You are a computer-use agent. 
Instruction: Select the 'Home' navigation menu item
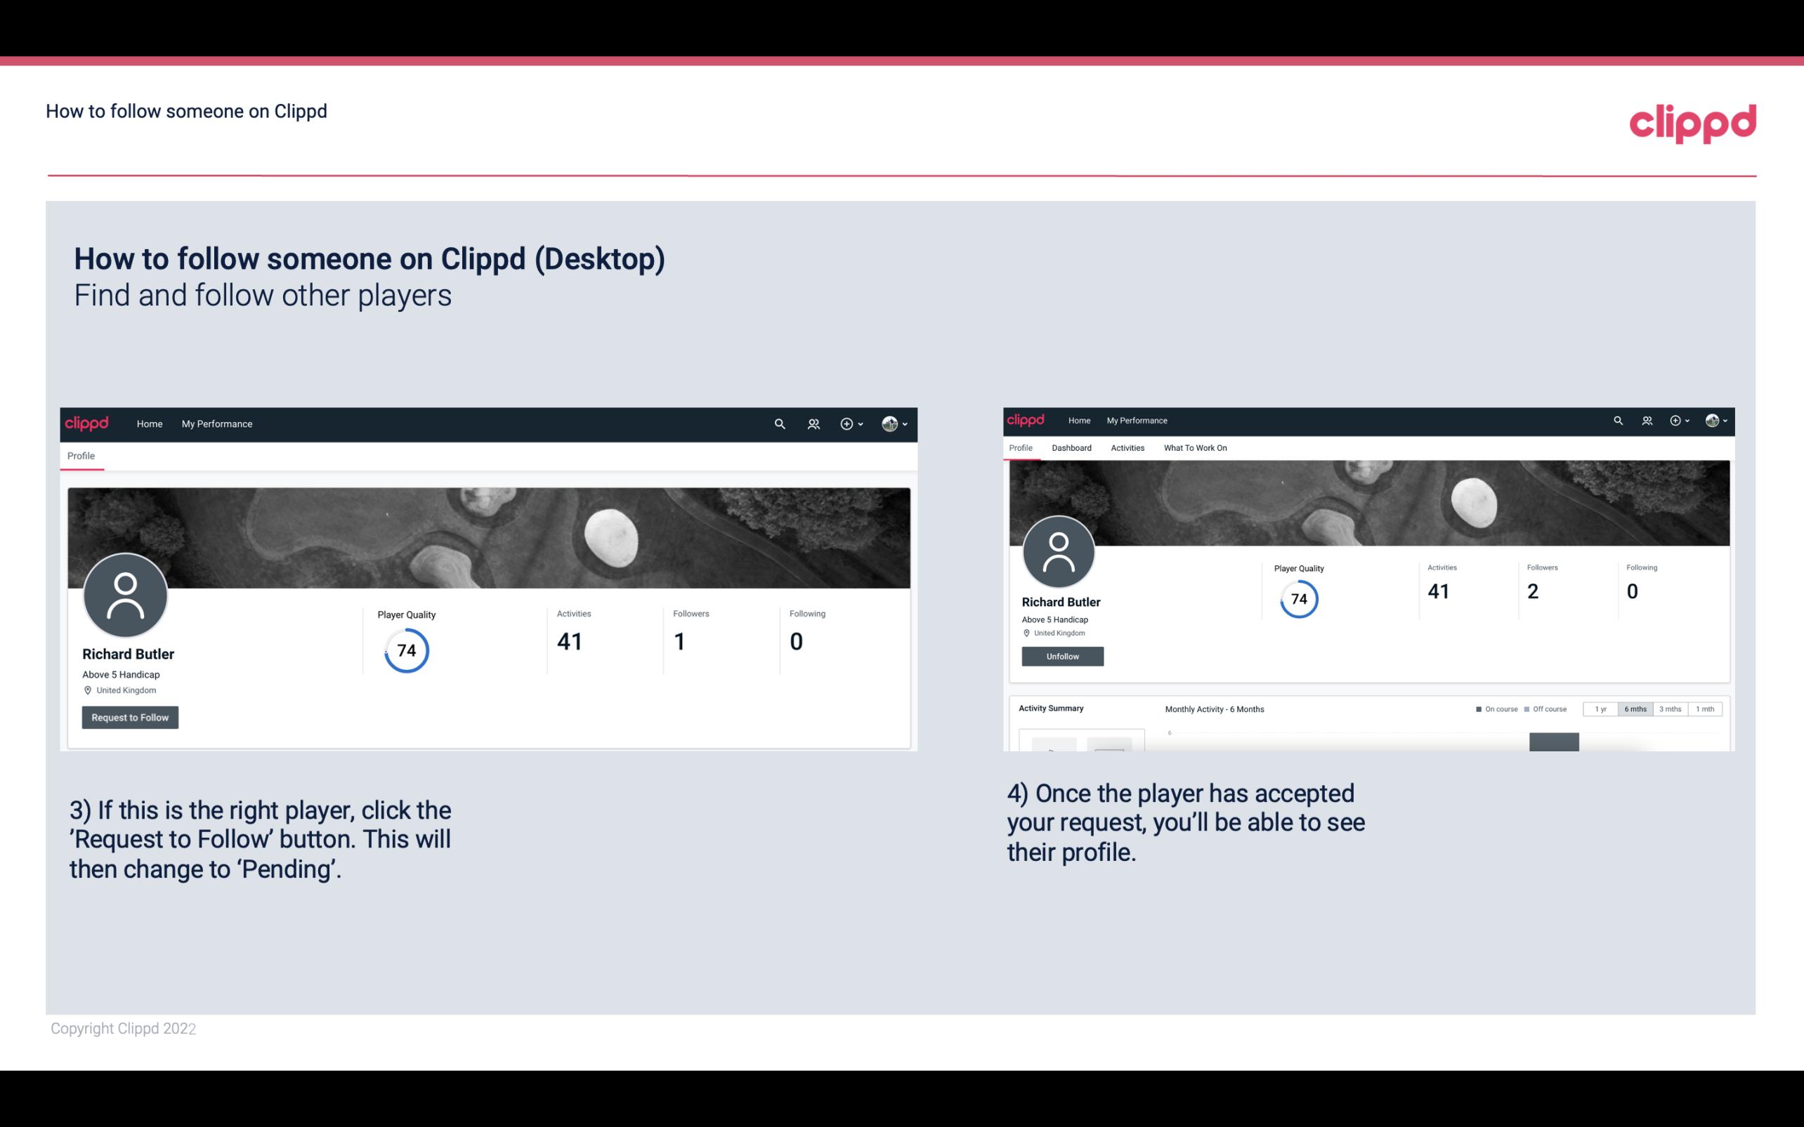148,423
